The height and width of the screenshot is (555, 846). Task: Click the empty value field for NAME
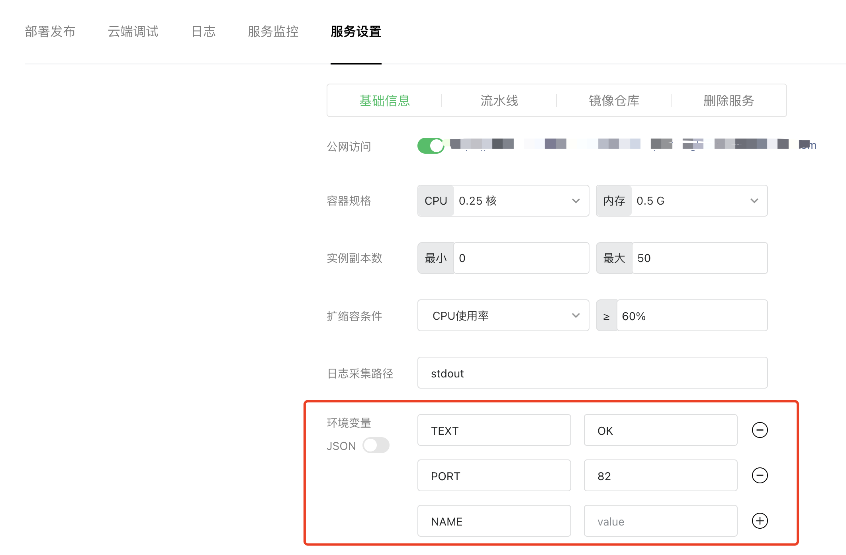click(660, 521)
